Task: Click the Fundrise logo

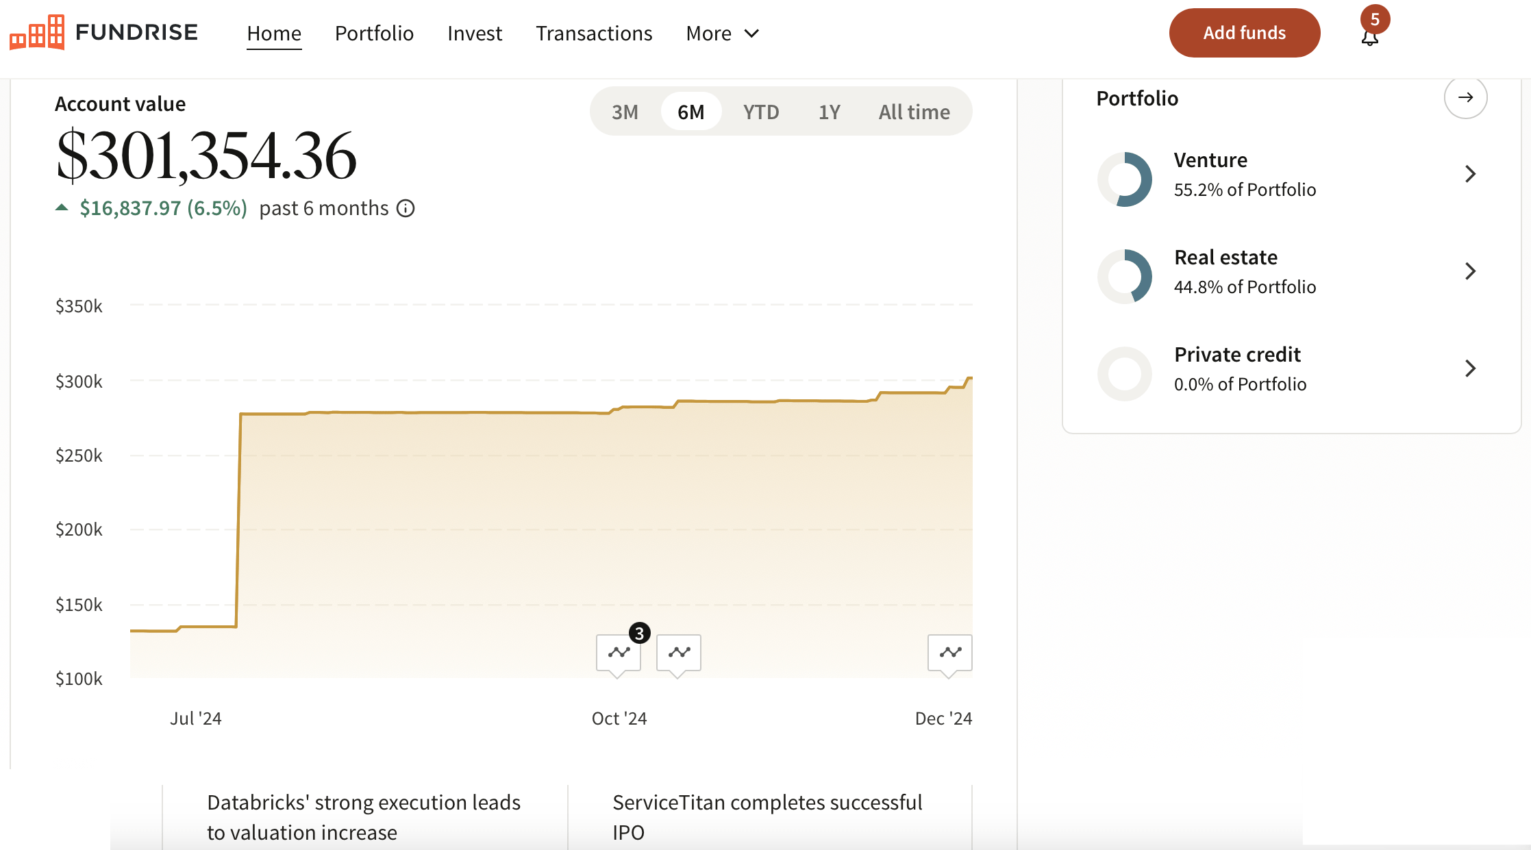Action: click(103, 32)
